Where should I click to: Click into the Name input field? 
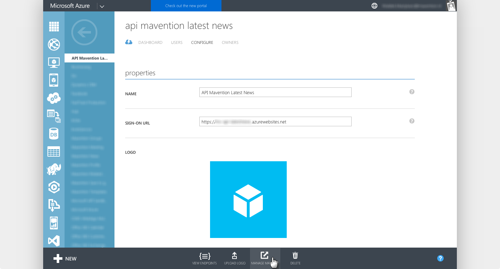[x=275, y=92]
